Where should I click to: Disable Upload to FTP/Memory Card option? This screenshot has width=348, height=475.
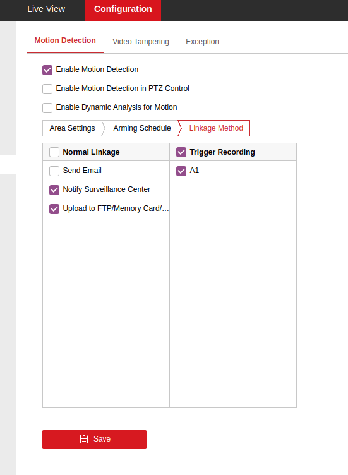click(x=54, y=209)
